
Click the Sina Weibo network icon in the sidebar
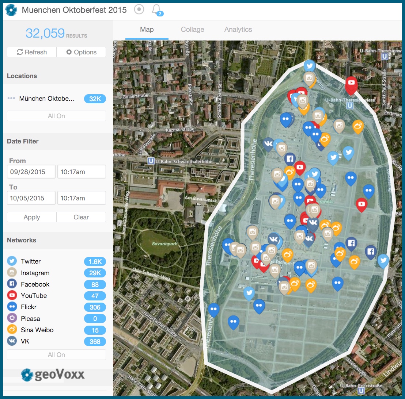(x=12, y=329)
